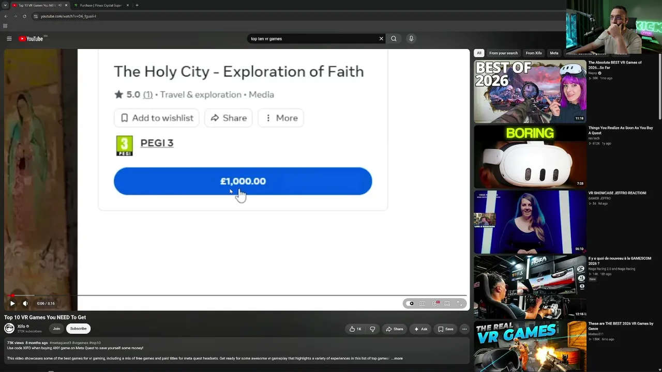This screenshot has width=662, height=372.
Task: Click 'Add to wishlist' in the video
Action: [x=157, y=118]
